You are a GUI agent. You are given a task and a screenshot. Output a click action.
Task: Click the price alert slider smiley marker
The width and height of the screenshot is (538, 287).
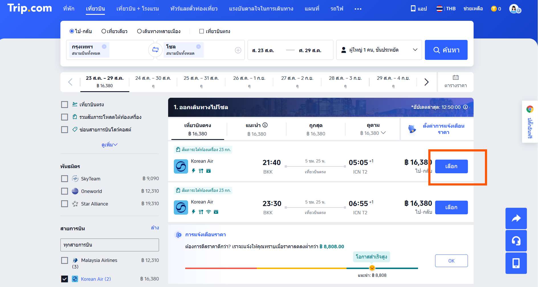tap(372, 268)
